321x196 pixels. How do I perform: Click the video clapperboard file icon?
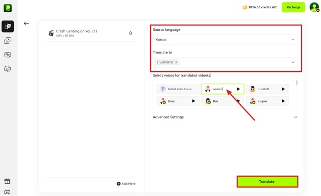tap(51, 33)
